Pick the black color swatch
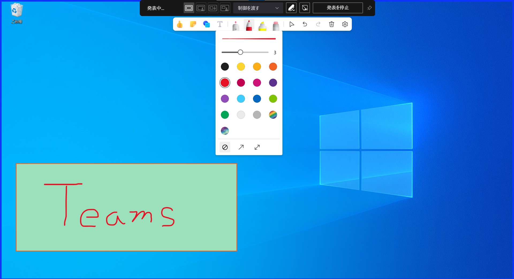The height and width of the screenshot is (279, 514). 225,67
